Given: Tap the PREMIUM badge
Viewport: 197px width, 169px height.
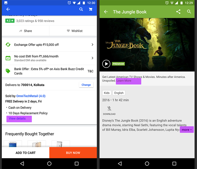Looking at the screenshot, I should [x=118, y=64].
